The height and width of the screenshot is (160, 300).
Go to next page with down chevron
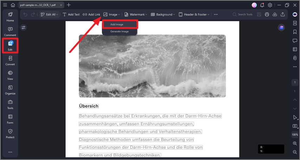(295, 109)
